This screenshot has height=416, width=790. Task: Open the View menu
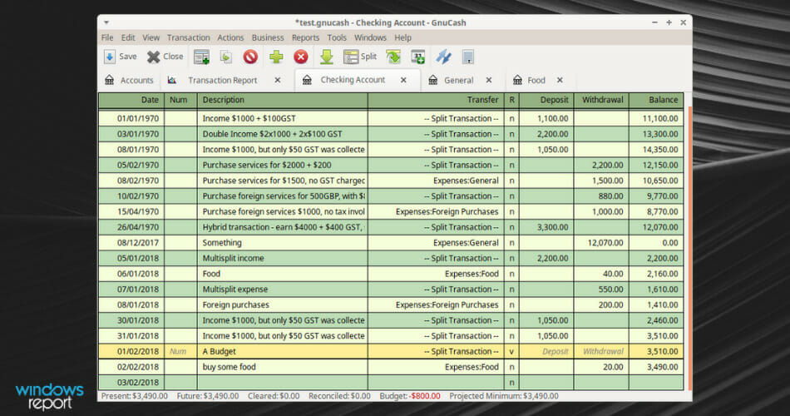[x=151, y=37]
